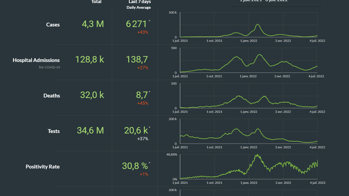Image resolution: width=349 pixels, height=196 pixels.
Task: Select the Hospital Admissions row label
Action: pyautogui.click(x=36, y=60)
